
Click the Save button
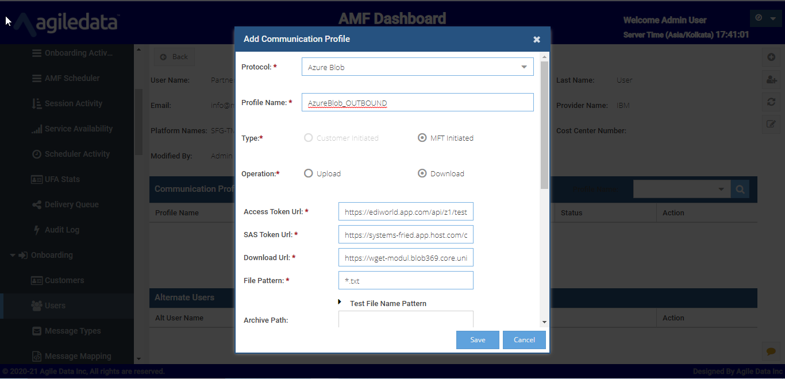click(x=478, y=339)
